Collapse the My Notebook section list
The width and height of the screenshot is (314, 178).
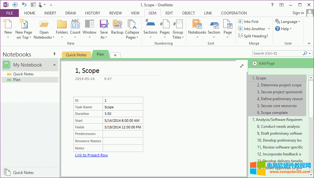point(54,65)
